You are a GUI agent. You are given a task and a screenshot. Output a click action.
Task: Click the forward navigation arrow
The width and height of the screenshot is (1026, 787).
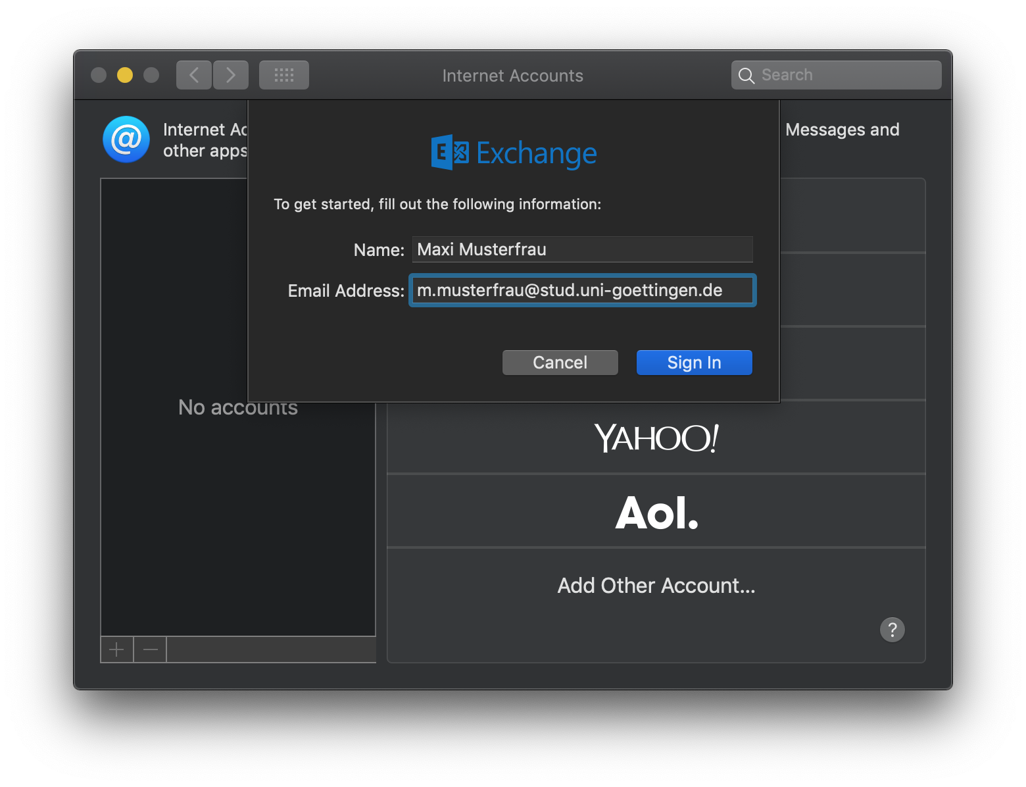tap(231, 75)
